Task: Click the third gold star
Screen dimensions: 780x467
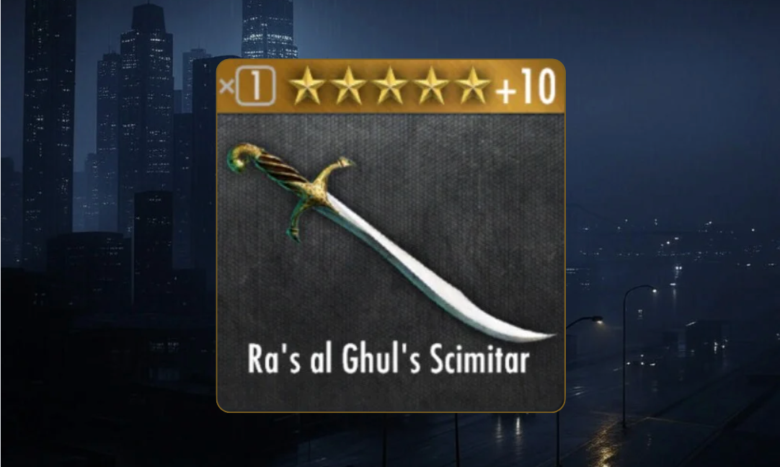Action: 390,86
